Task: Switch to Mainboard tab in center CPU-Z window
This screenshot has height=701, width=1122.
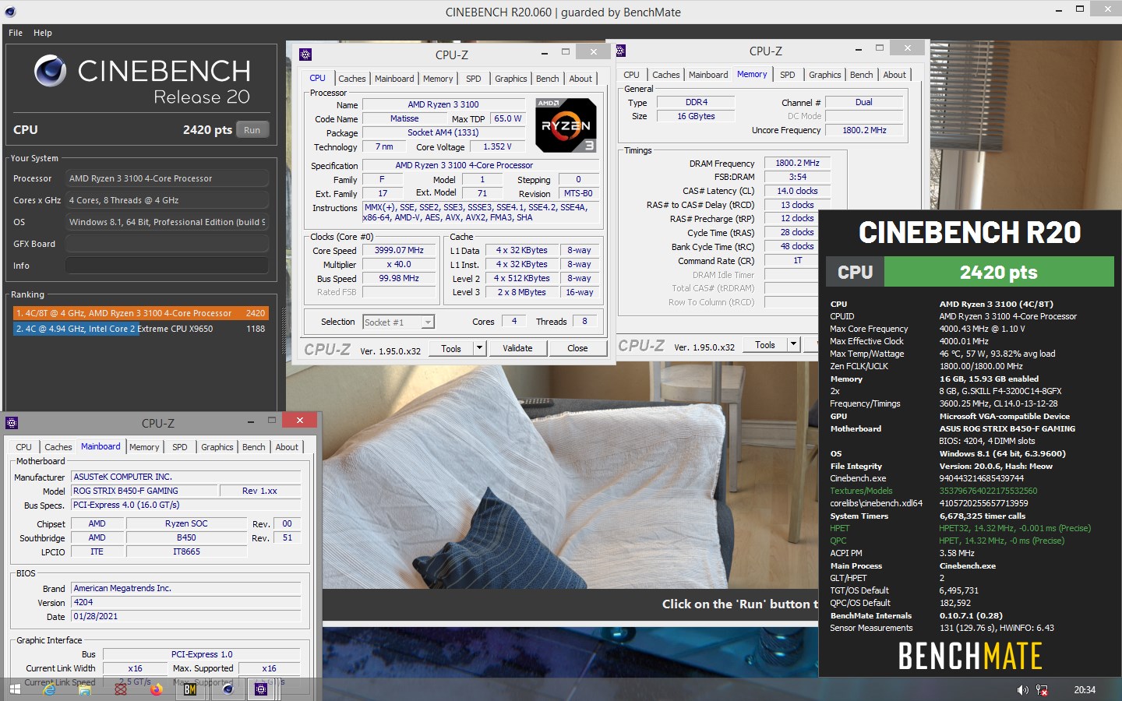Action: click(x=394, y=79)
